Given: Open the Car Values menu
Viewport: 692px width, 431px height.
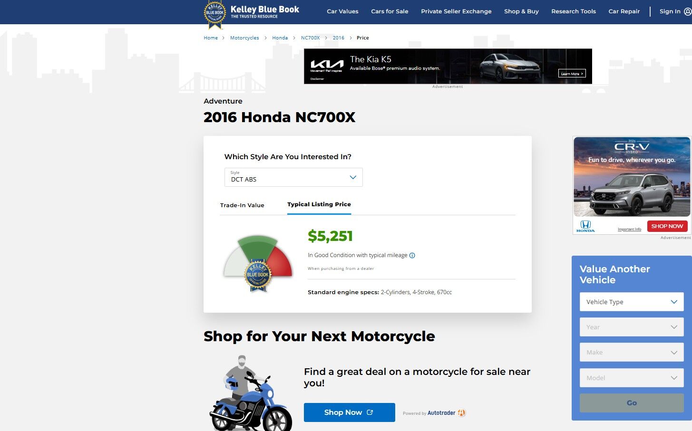Looking at the screenshot, I should coord(342,11).
